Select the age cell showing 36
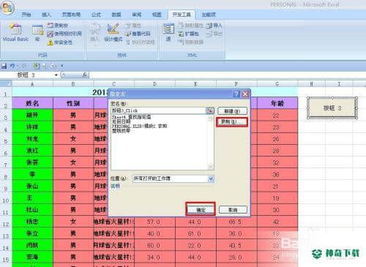366x267 pixels. [x=277, y=175]
